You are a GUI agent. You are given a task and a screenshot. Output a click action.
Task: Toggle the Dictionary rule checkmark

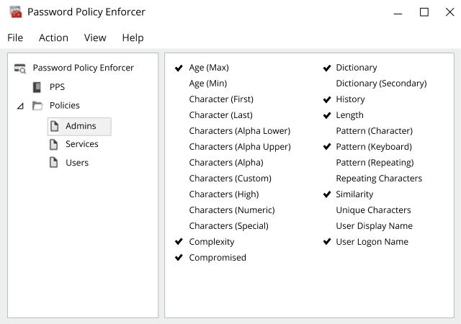[327, 68]
